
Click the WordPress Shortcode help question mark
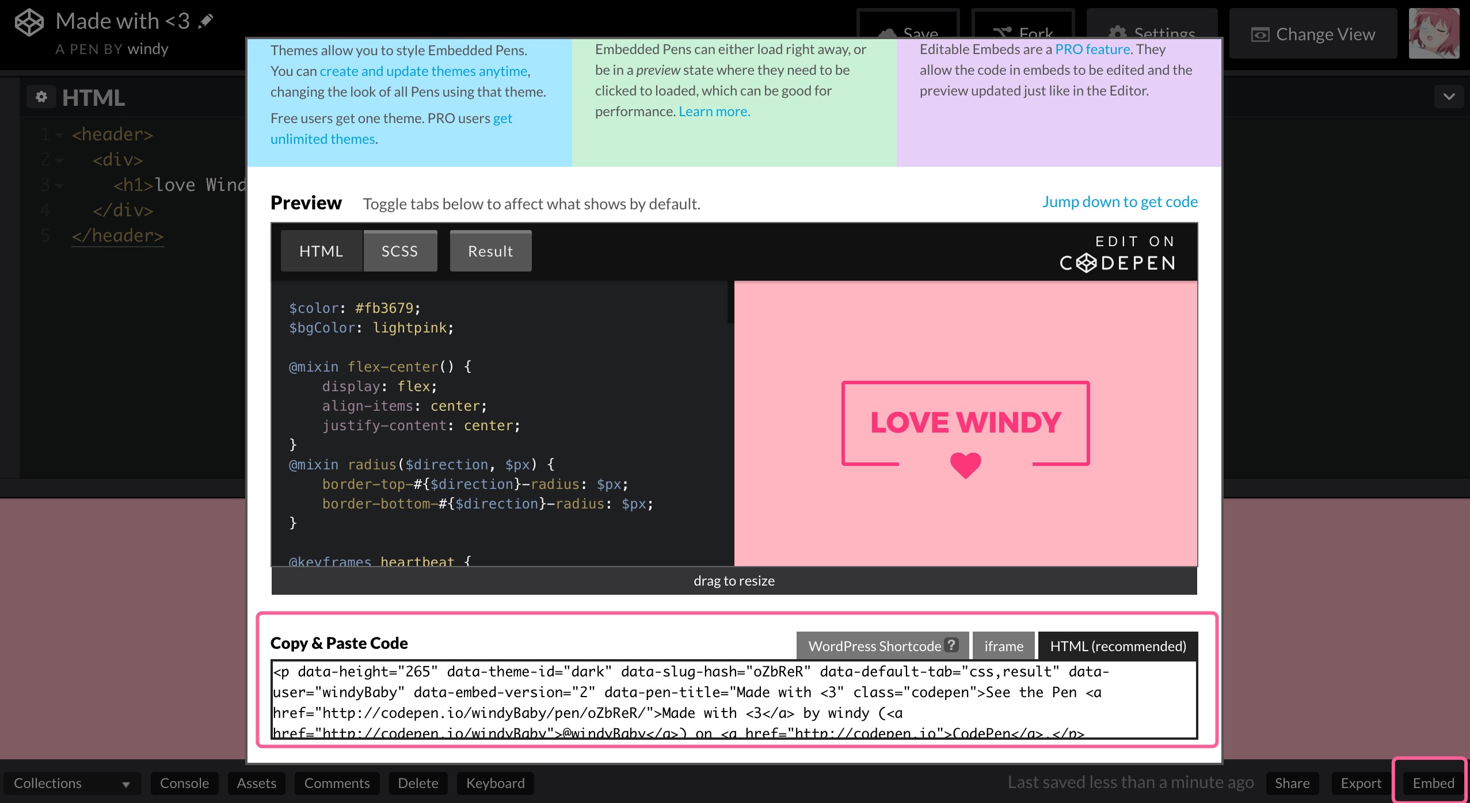pos(952,645)
